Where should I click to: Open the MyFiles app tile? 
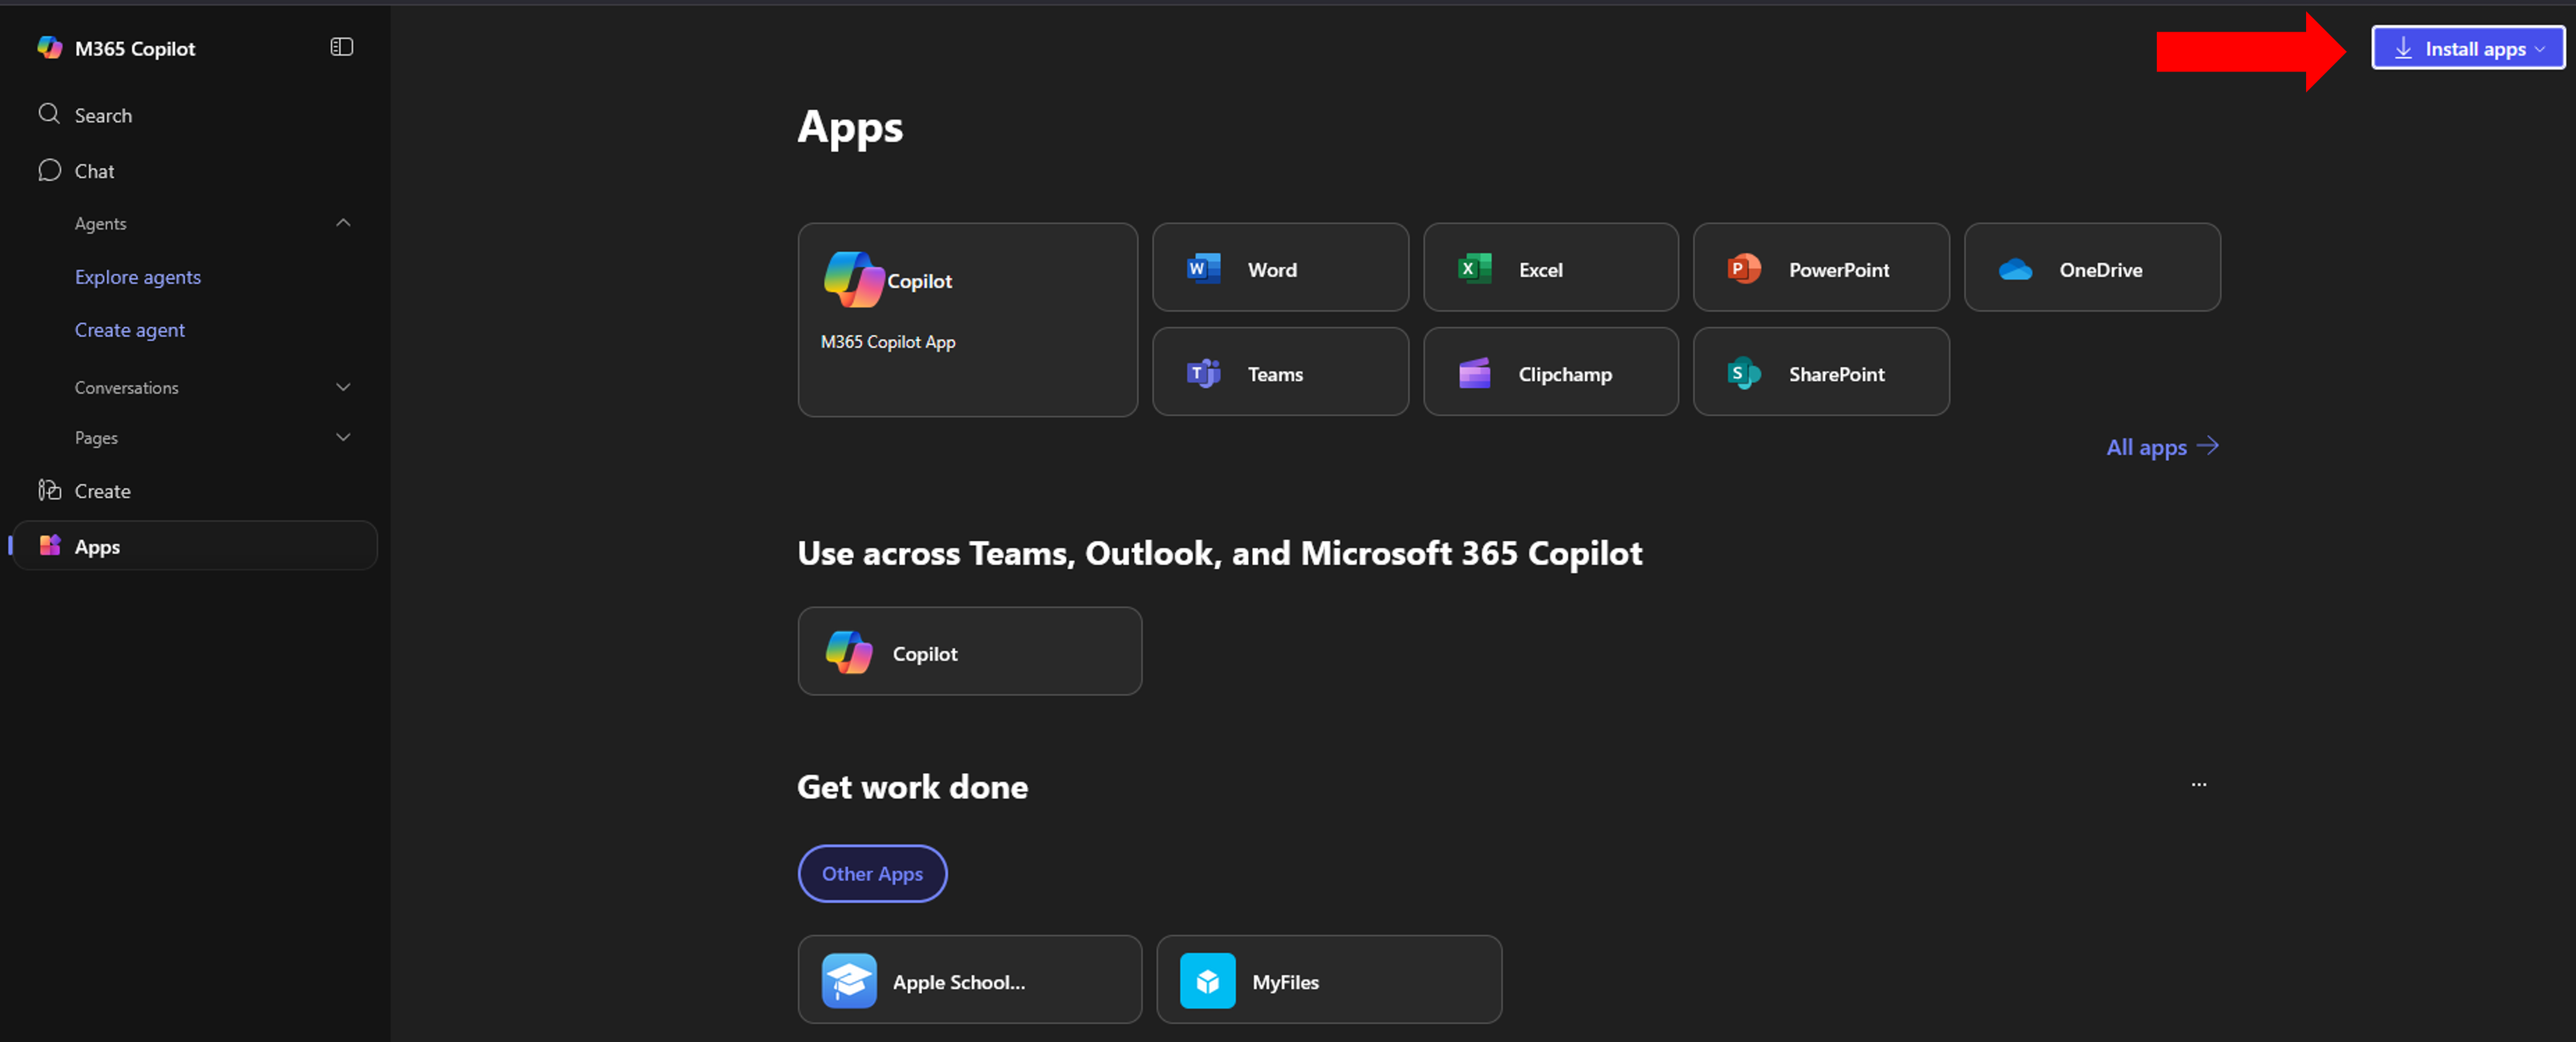(x=1329, y=979)
